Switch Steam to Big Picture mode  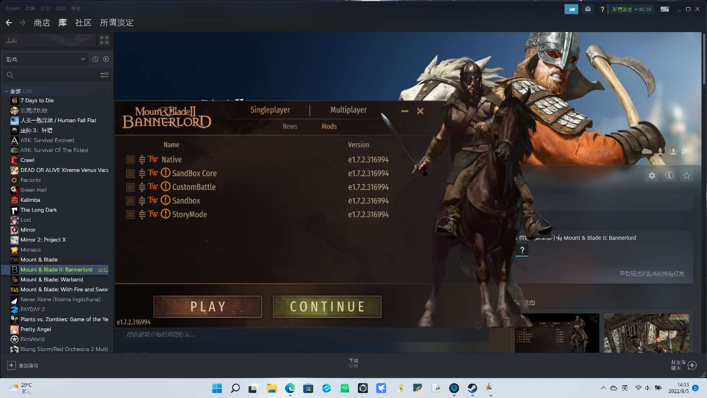click(665, 9)
